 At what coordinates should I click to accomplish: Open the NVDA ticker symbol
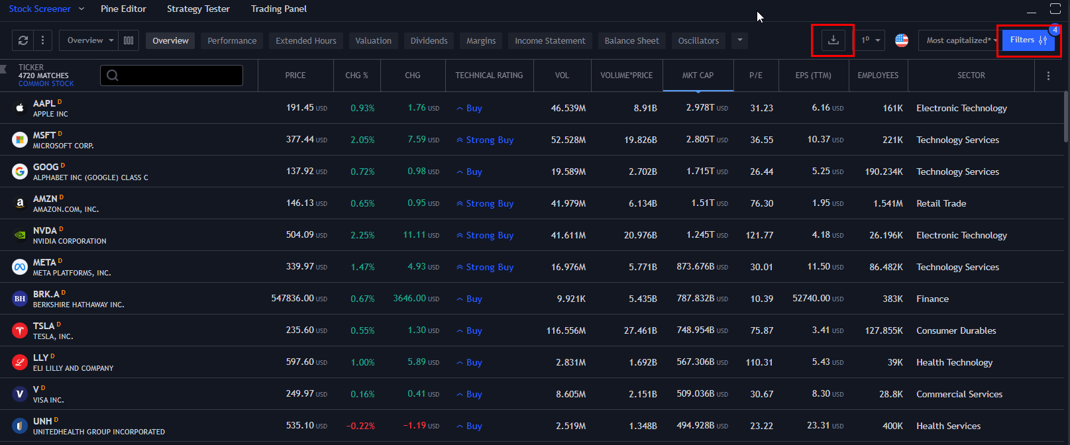[45, 230]
